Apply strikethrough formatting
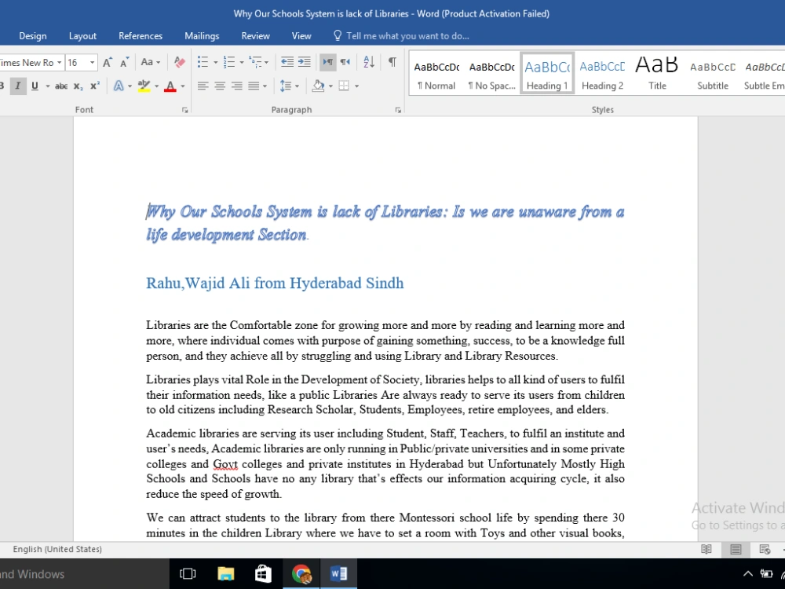Screen dimensions: 785x589 click(61, 86)
